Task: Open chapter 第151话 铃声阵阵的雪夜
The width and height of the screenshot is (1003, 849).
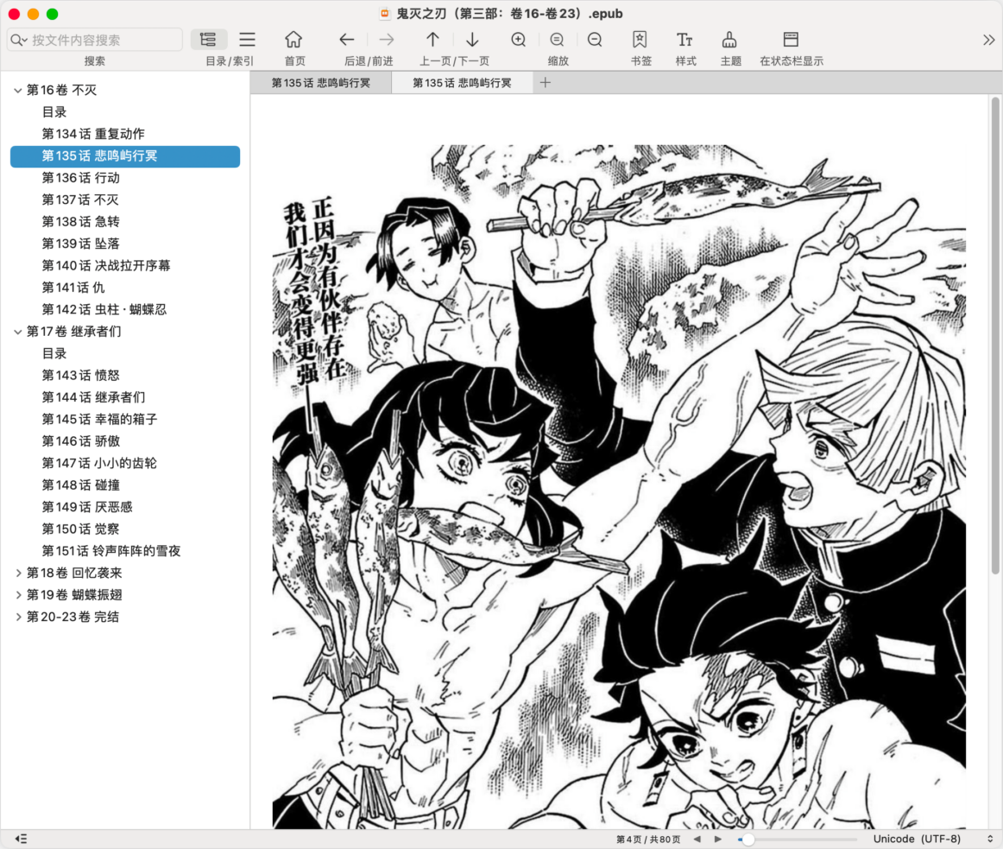Action: coord(111,551)
